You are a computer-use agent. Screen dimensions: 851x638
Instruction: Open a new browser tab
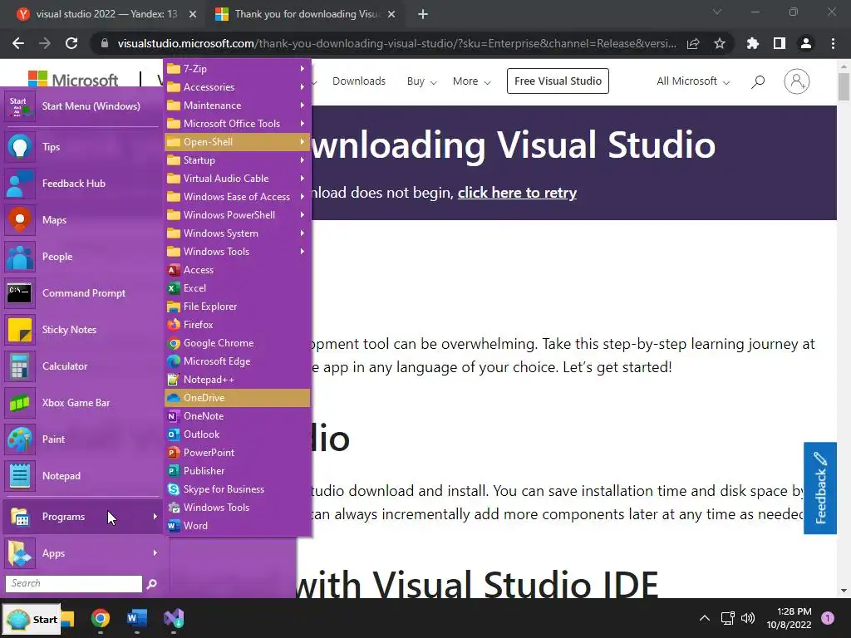click(x=423, y=14)
